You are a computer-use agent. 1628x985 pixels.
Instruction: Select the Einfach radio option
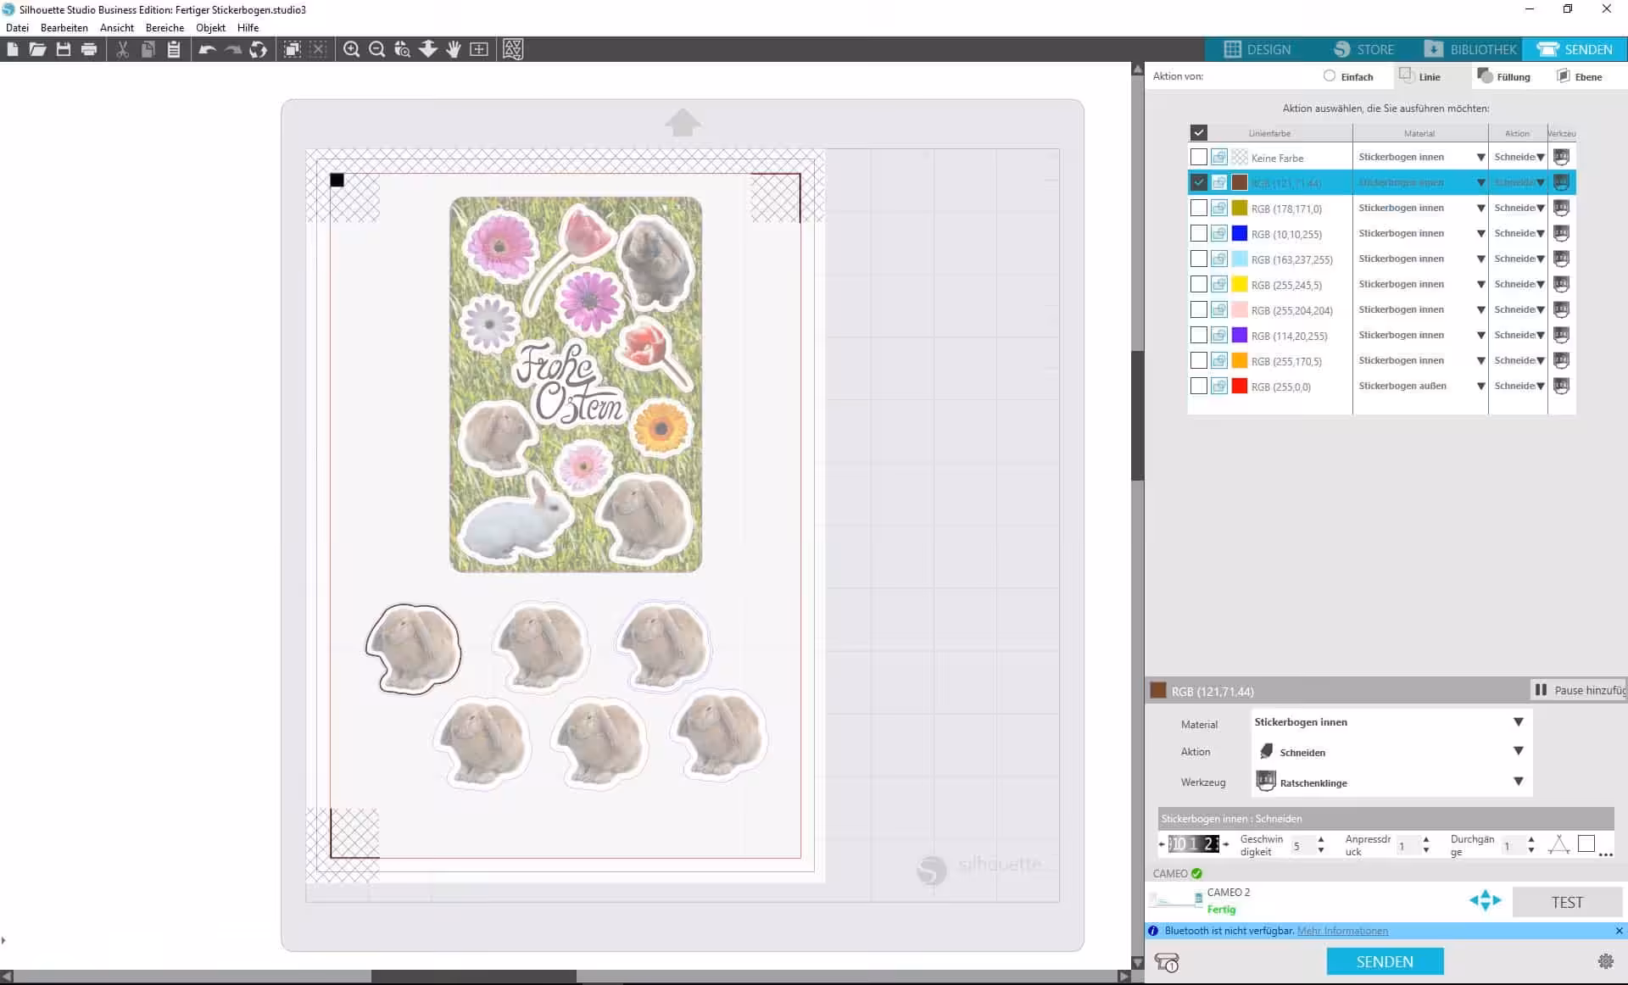pos(1329,76)
